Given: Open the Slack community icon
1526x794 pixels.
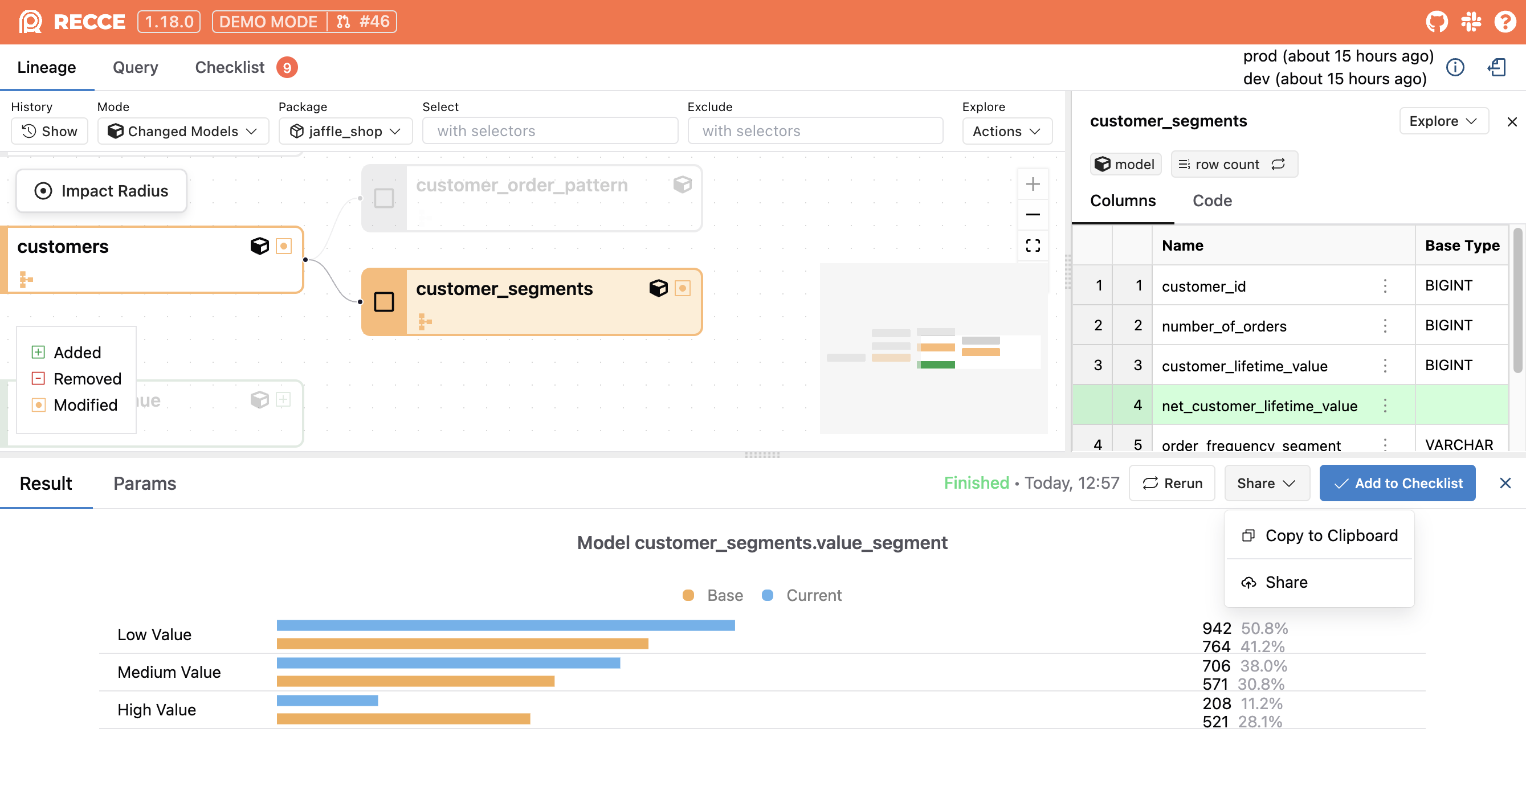Looking at the screenshot, I should click(1471, 22).
